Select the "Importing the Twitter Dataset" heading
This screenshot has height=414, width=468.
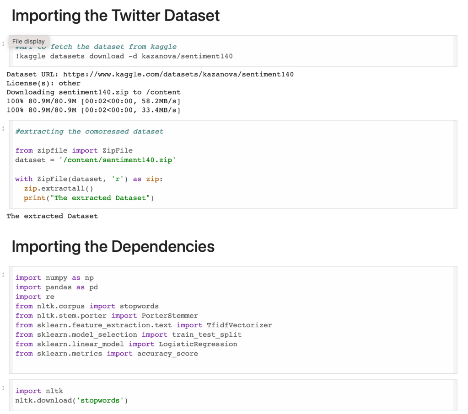[115, 16]
